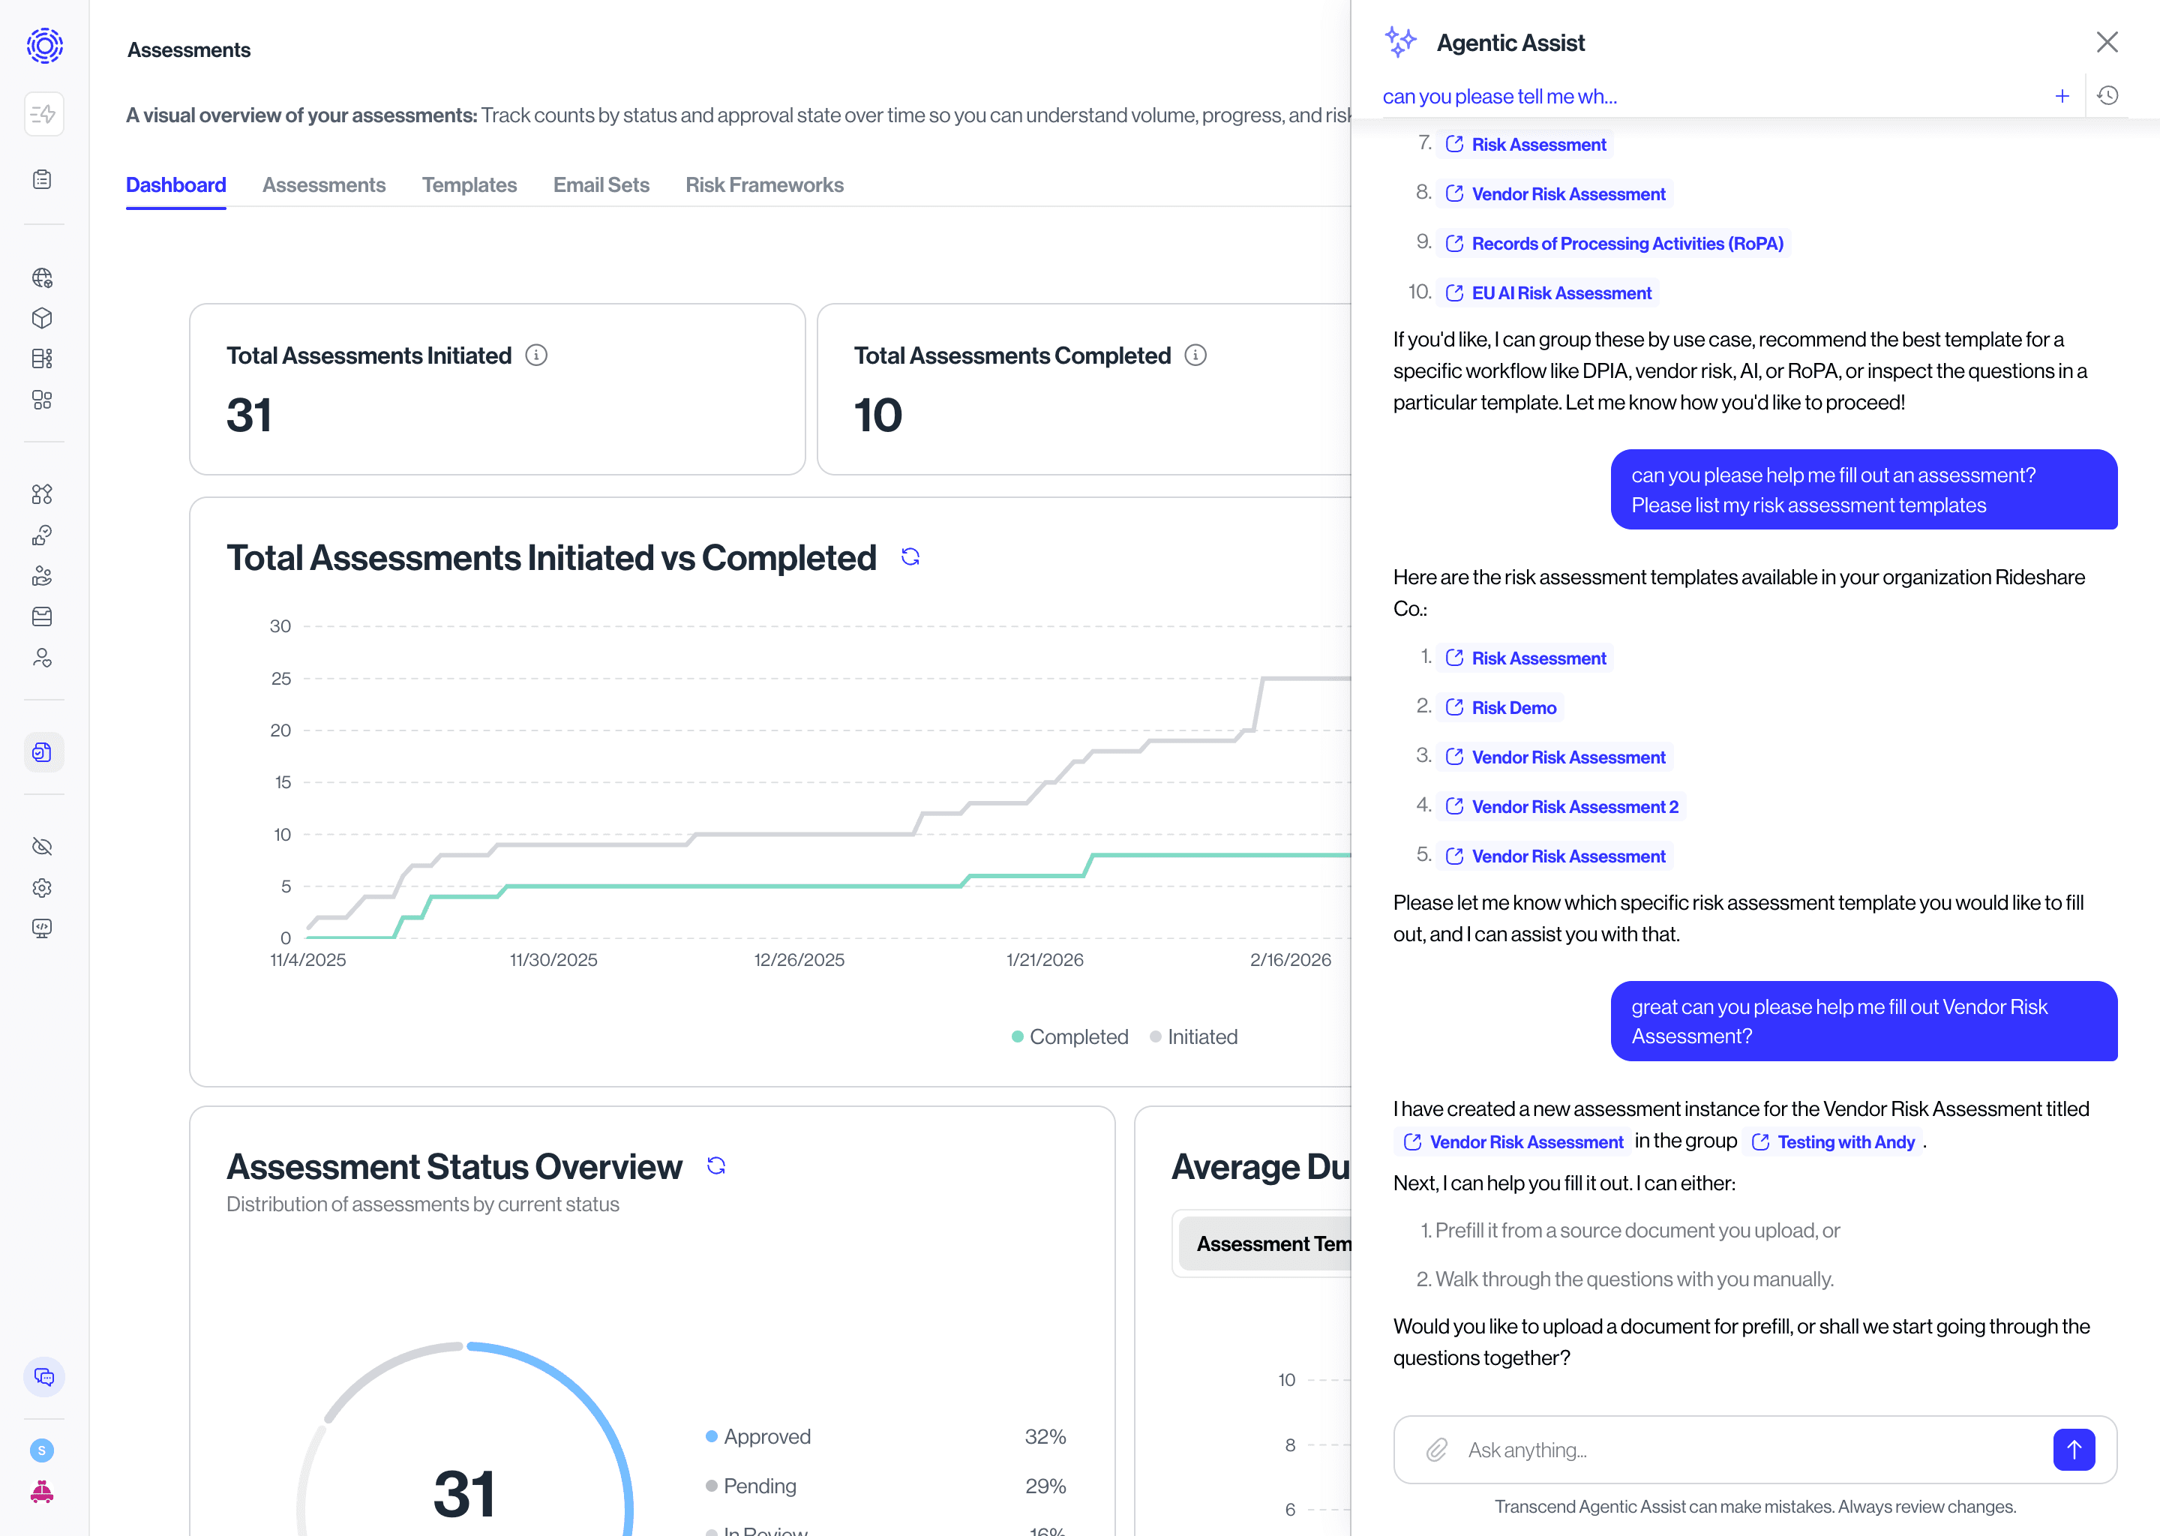Refresh the Assessment Status Overview chart
2160x1536 pixels.
(x=716, y=1166)
